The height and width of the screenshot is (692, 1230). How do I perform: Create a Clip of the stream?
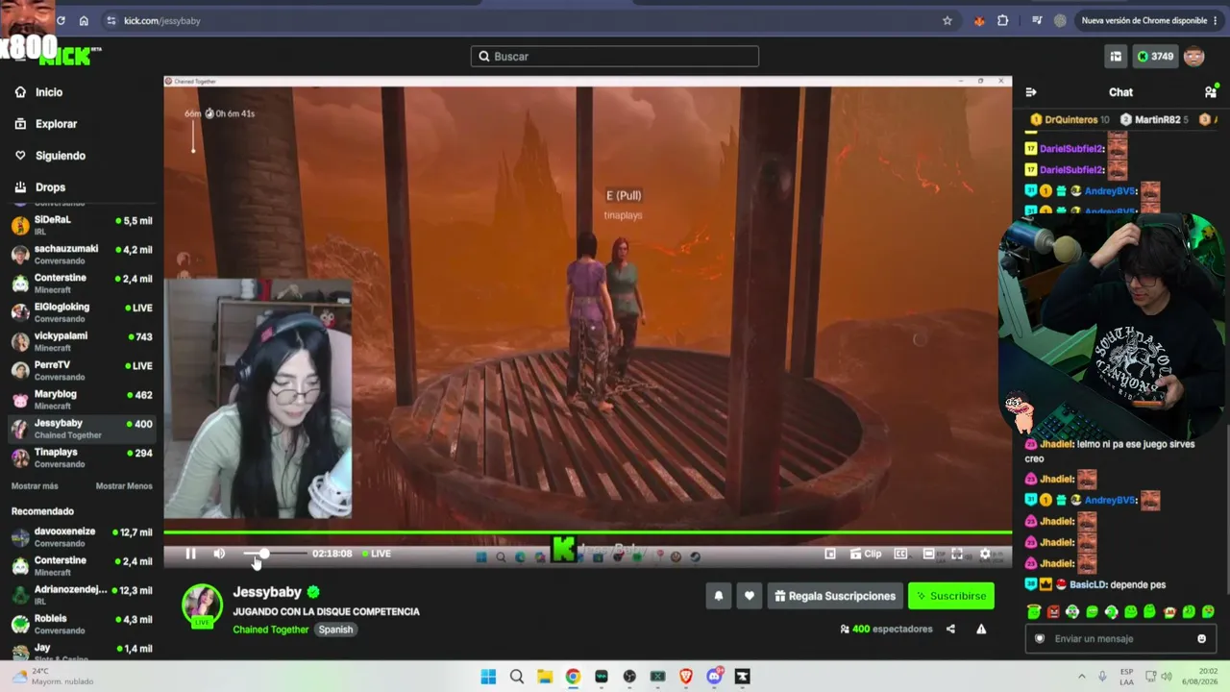pos(866,554)
